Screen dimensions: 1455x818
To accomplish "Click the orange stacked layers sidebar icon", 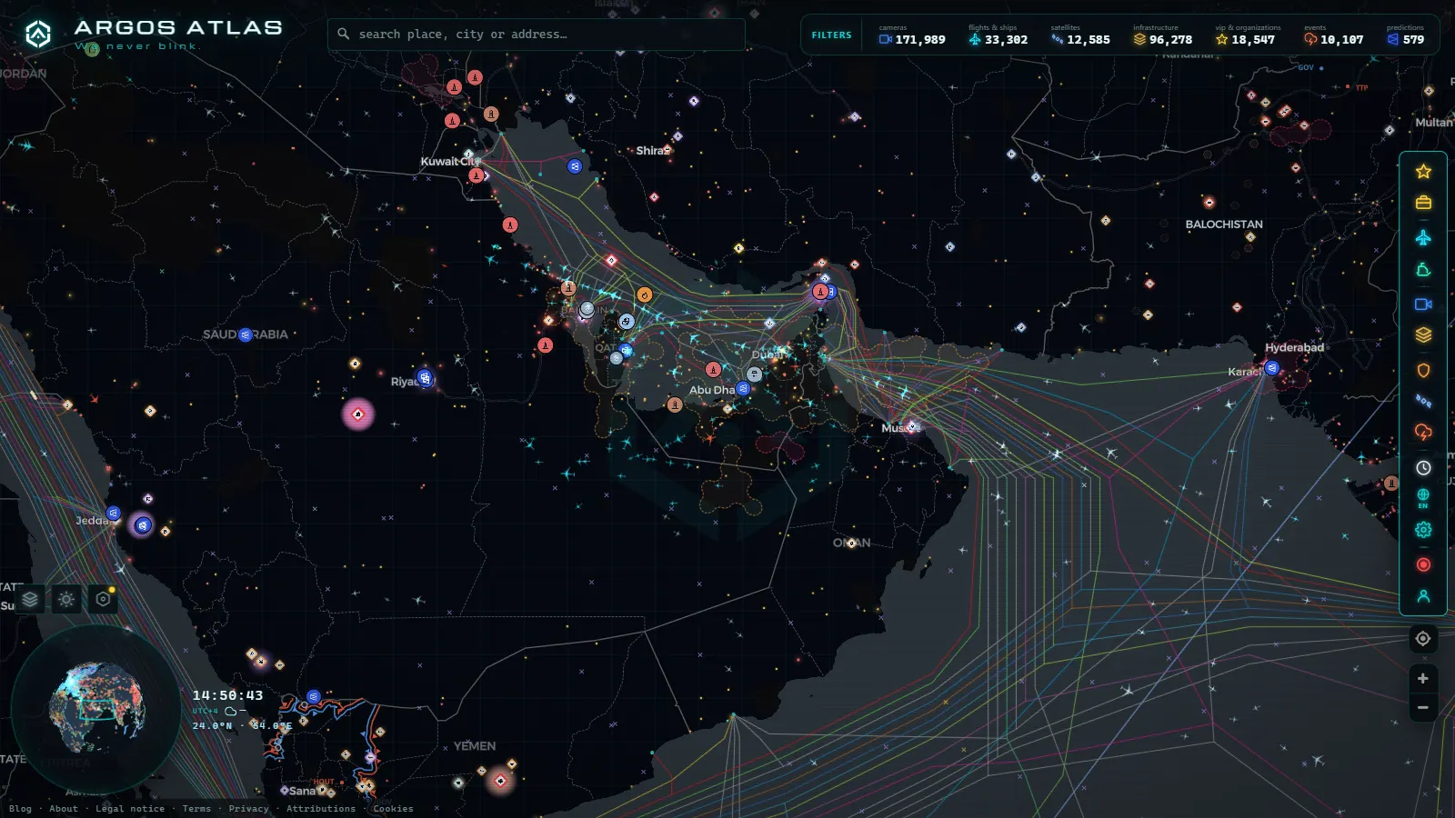I will 1423,335.
